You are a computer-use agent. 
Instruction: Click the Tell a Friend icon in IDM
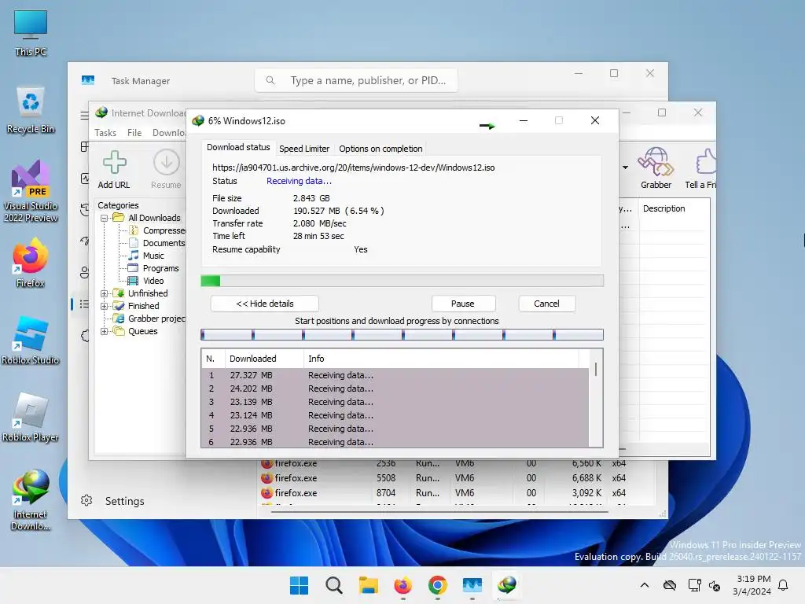pyautogui.click(x=701, y=168)
